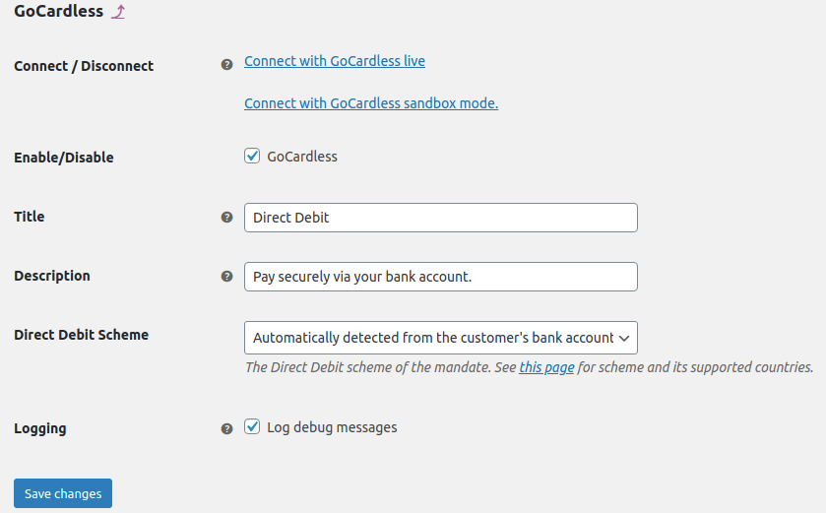Viewport: 826px width, 513px height.
Task: Click the bold "Description" row label
Action: pyautogui.click(x=52, y=276)
